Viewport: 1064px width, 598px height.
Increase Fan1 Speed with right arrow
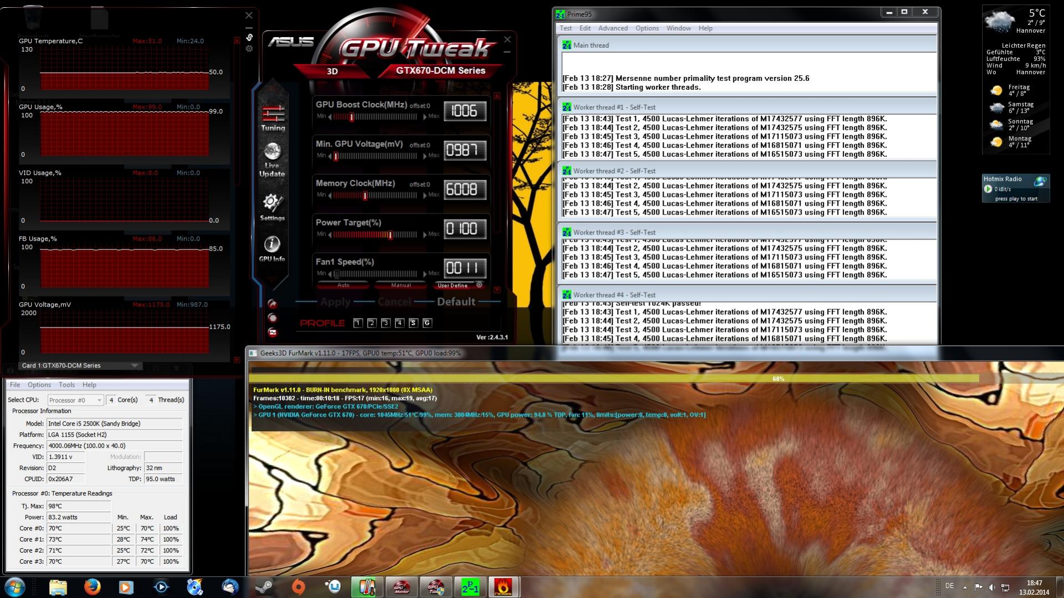(425, 274)
